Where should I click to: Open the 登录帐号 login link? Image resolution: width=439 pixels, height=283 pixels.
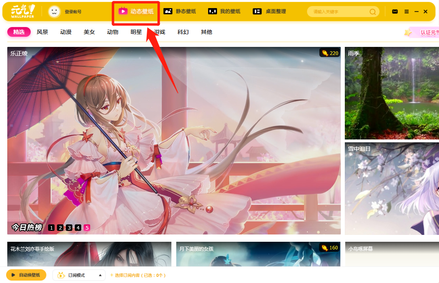(73, 12)
